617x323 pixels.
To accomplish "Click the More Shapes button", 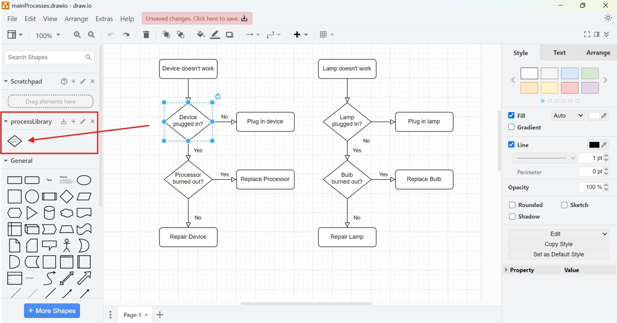I will coord(52,311).
